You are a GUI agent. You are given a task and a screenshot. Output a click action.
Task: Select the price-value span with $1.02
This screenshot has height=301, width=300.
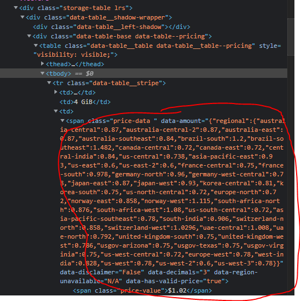(142, 290)
